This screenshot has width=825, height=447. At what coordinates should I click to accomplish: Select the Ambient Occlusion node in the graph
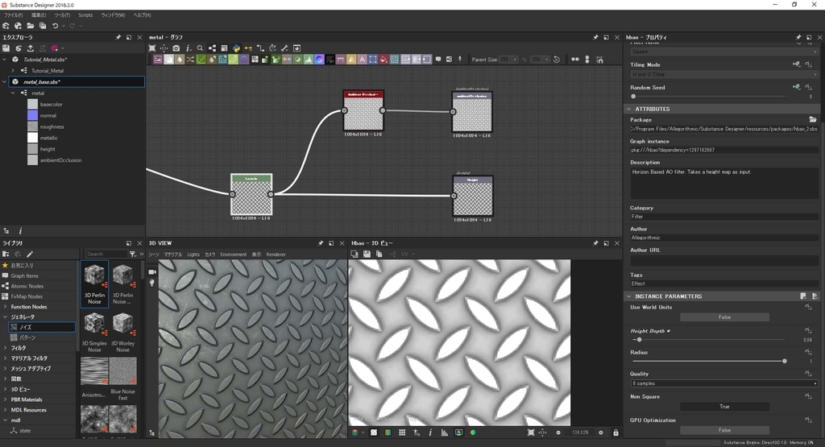point(363,110)
